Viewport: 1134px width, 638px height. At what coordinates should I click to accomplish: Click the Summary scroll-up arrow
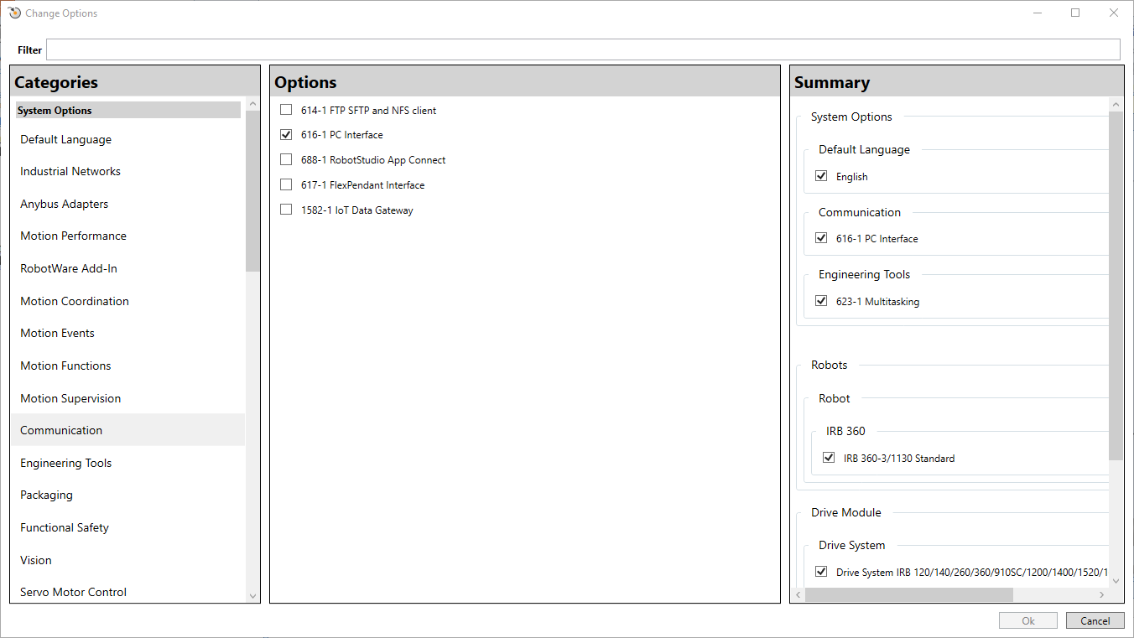pos(1116,105)
